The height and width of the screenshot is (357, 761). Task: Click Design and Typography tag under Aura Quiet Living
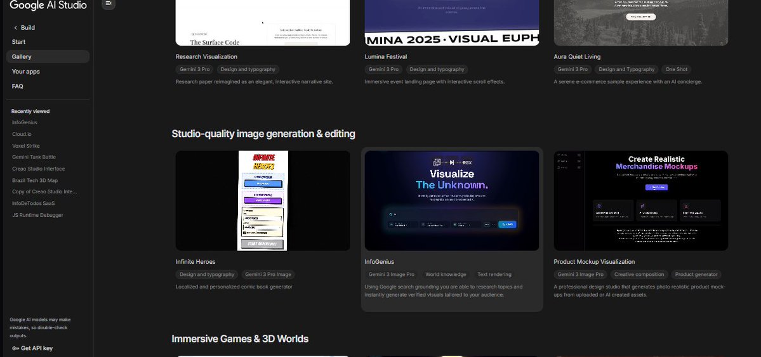tap(626, 69)
